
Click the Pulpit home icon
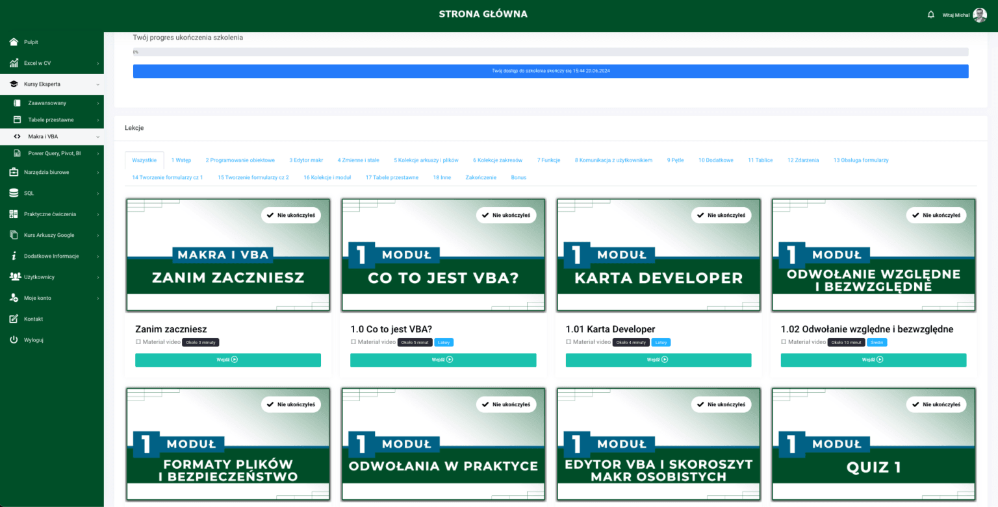click(14, 42)
